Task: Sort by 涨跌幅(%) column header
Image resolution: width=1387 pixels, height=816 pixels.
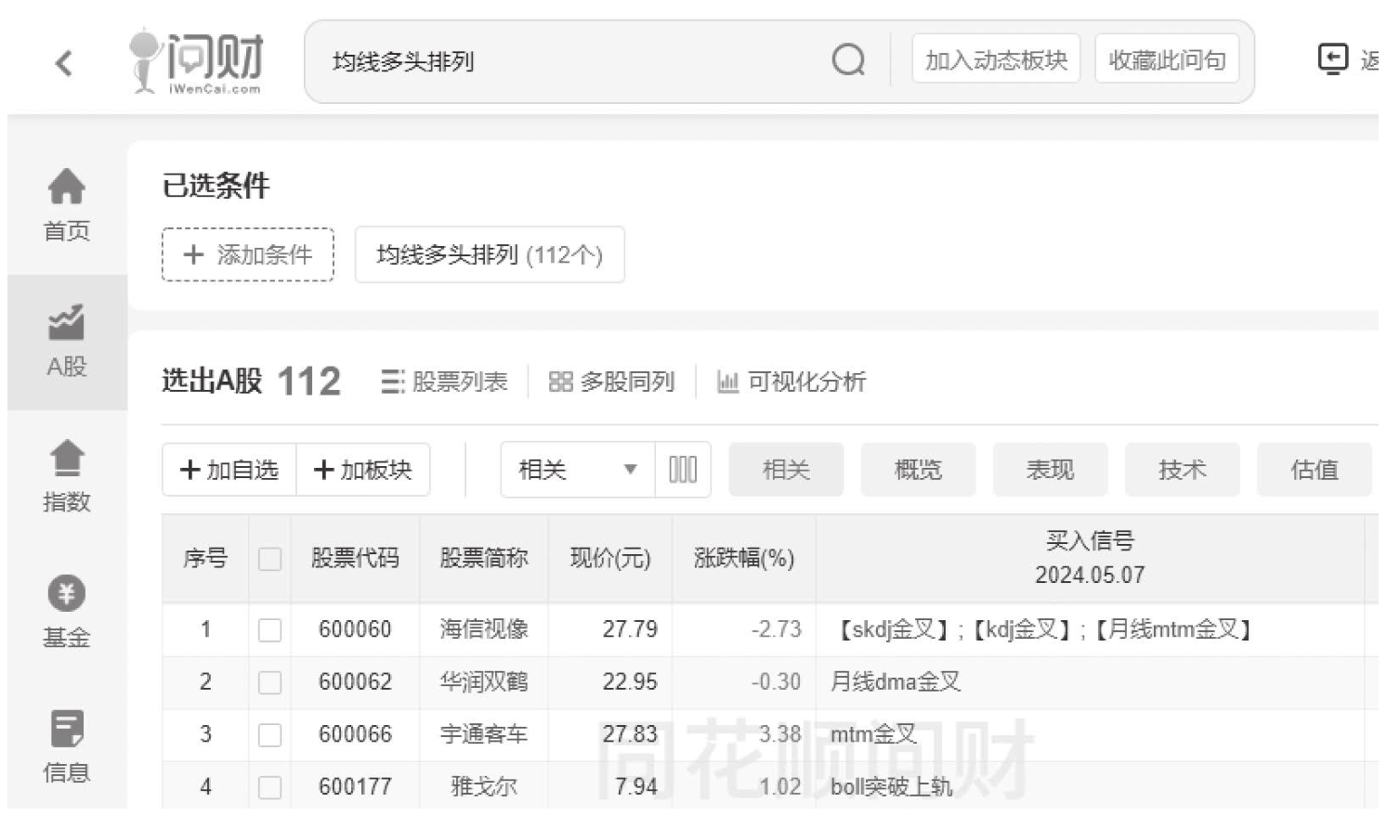Action: click(744, 558)
